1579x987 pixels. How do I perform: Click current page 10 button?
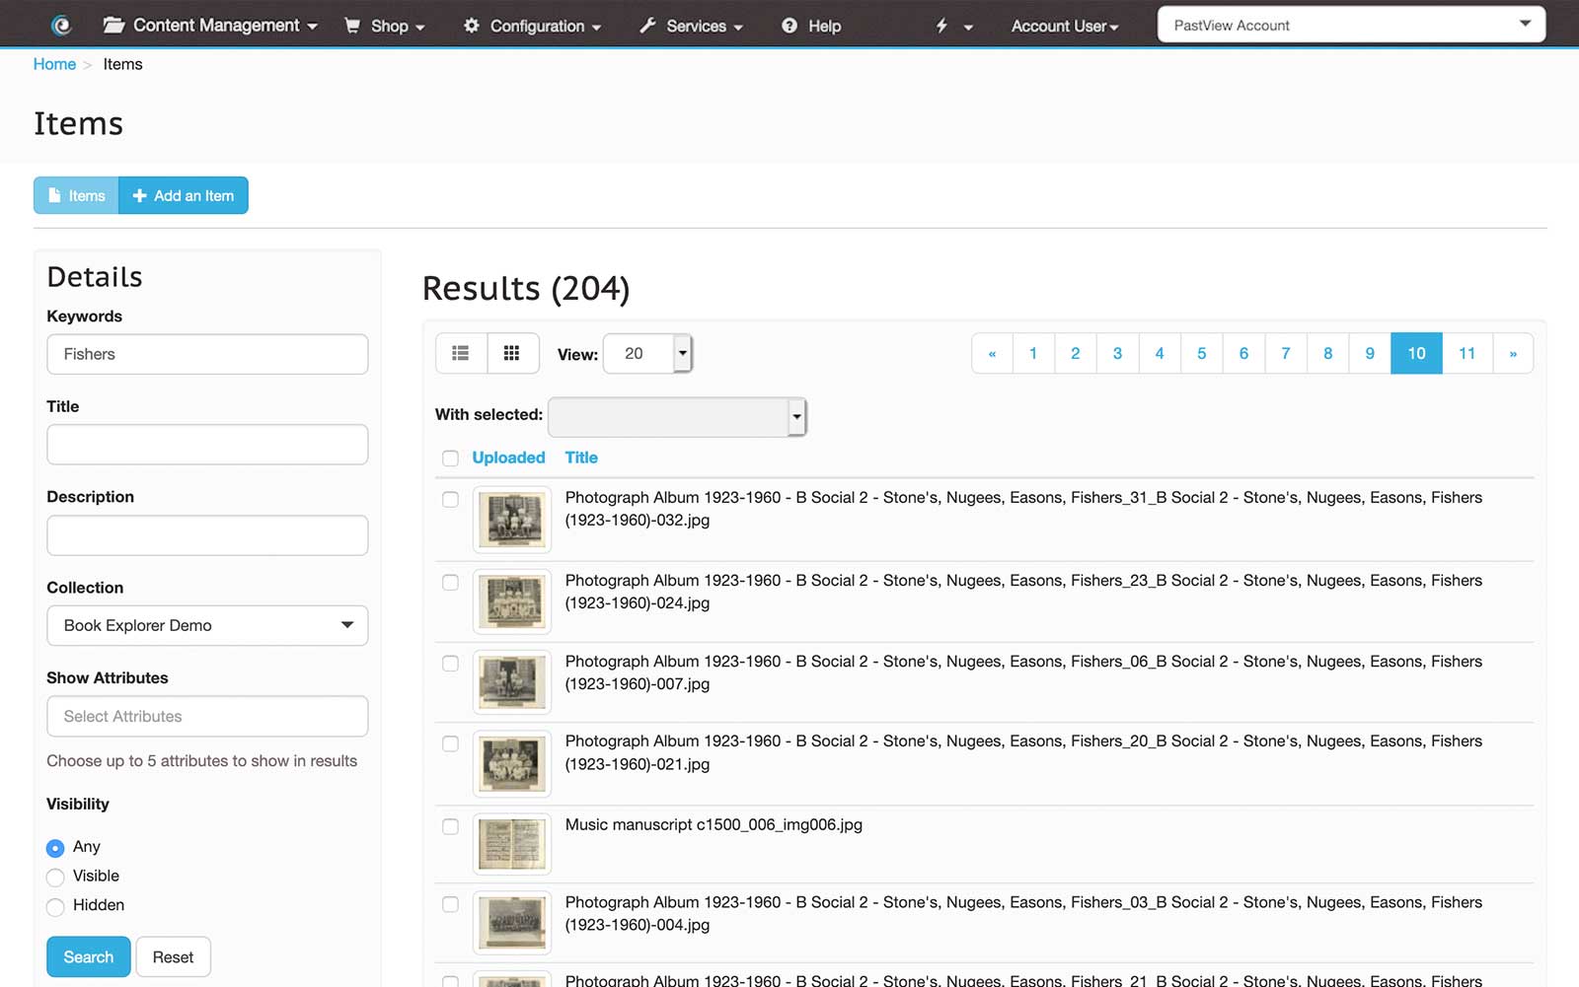point(1416,353)
